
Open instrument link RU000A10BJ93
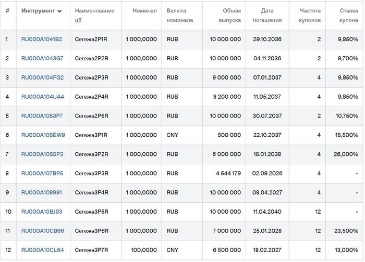[42, 212]
